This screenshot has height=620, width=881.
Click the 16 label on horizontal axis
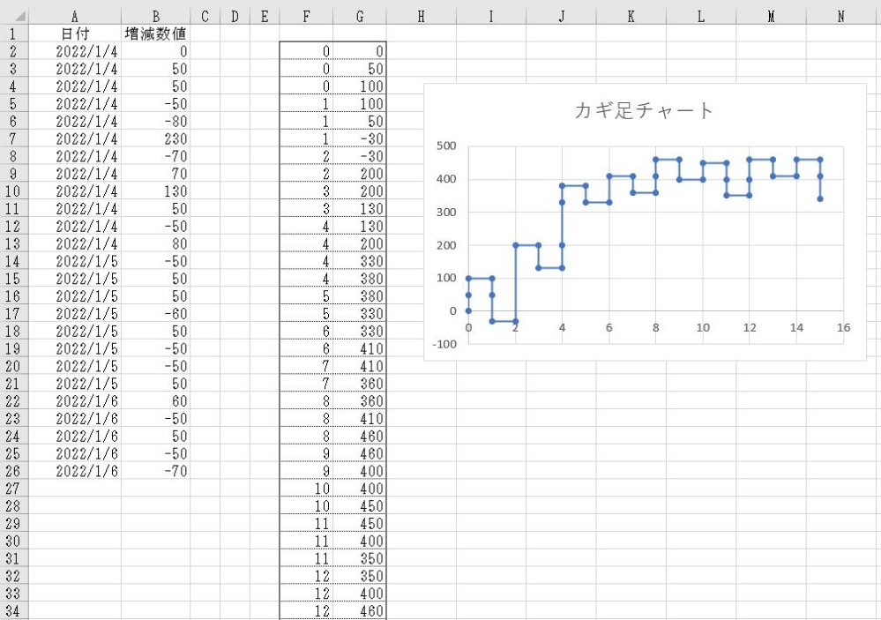coord(843,327)
